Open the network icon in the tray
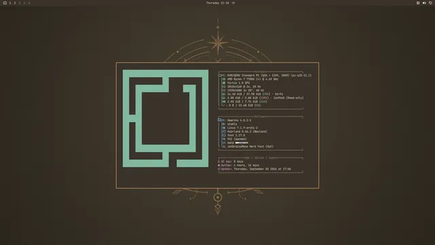Image resolution: width=435 pixels, height=245 pixels. [x=418, y=3]
